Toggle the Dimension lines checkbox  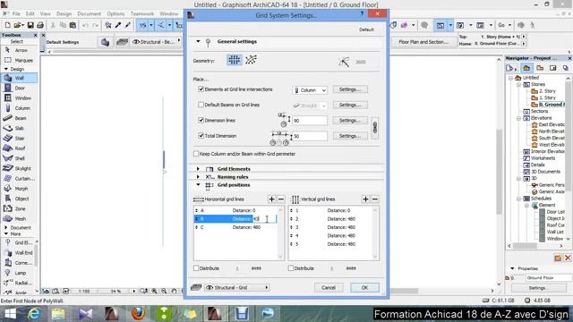coord(201,120)
